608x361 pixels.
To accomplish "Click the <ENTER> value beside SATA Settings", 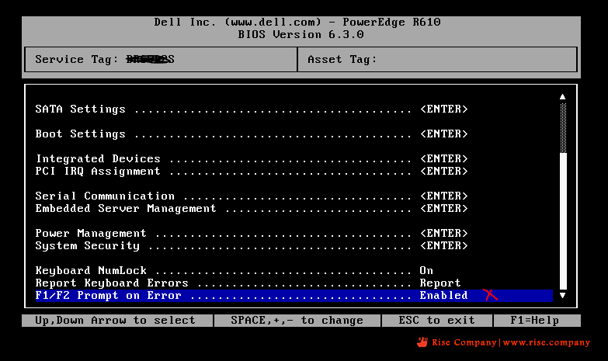I will [x=444, y=109].
